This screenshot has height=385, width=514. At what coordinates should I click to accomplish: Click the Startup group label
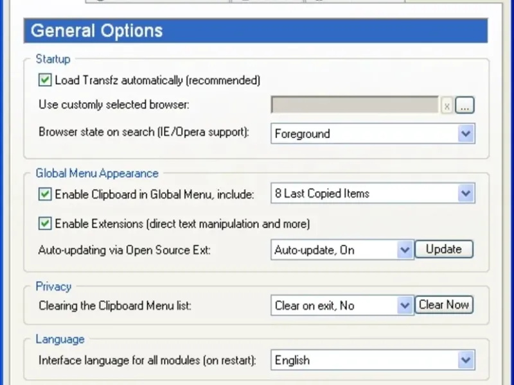pos(53,60)
